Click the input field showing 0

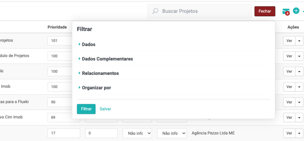101,133
